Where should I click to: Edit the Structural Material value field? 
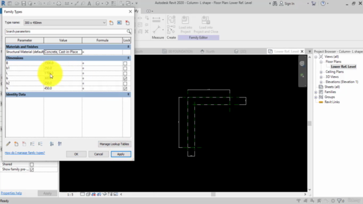click(x=63, y=52)
